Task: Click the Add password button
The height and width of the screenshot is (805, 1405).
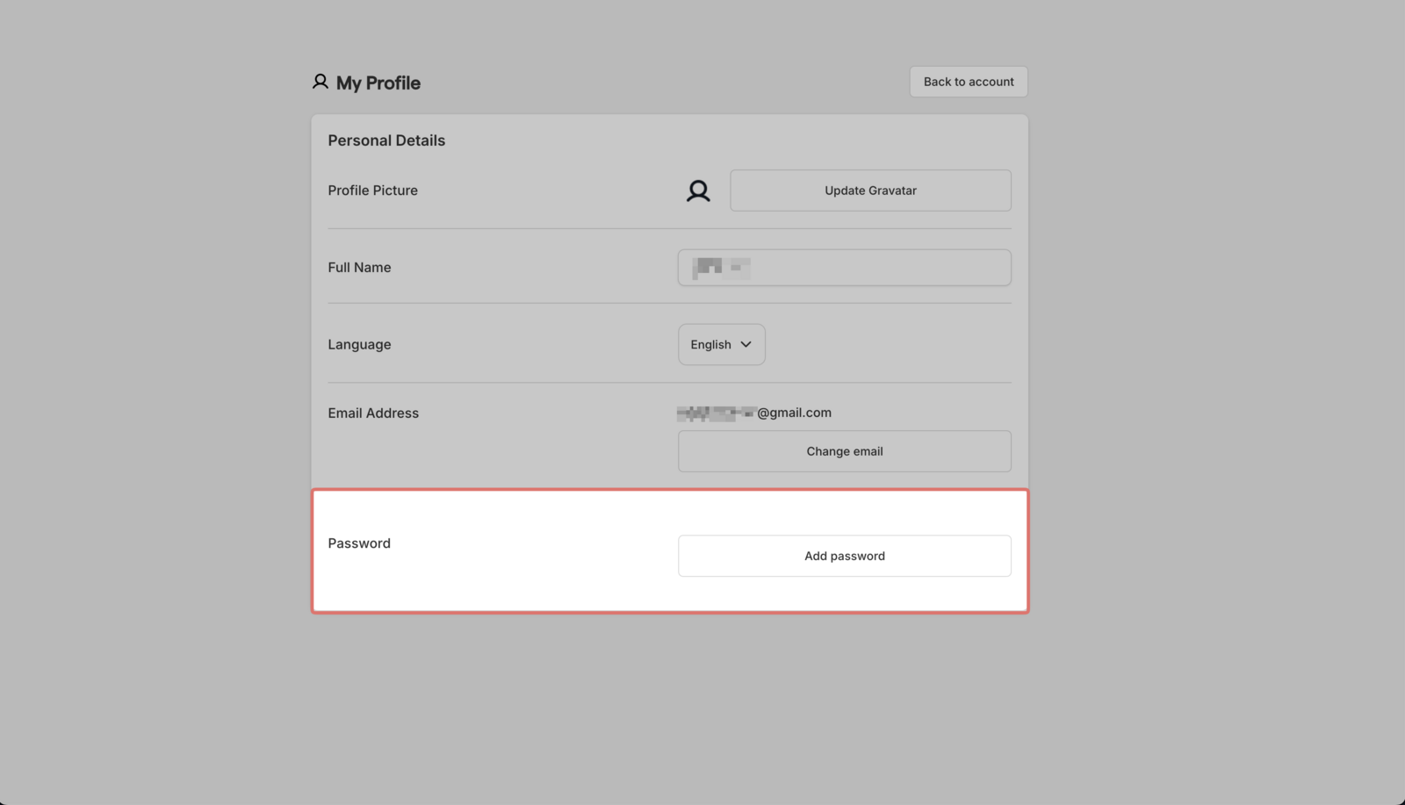Action: point(844,556)
